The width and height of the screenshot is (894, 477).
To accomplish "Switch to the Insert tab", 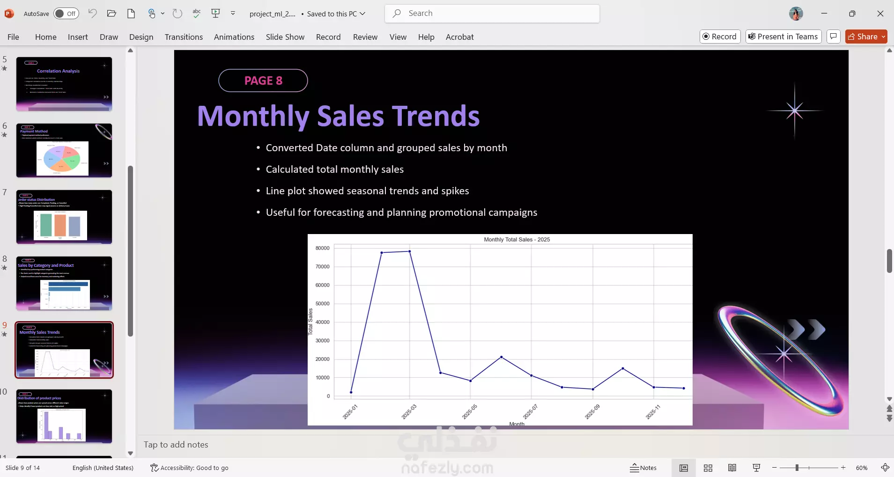I will (78, 37).
